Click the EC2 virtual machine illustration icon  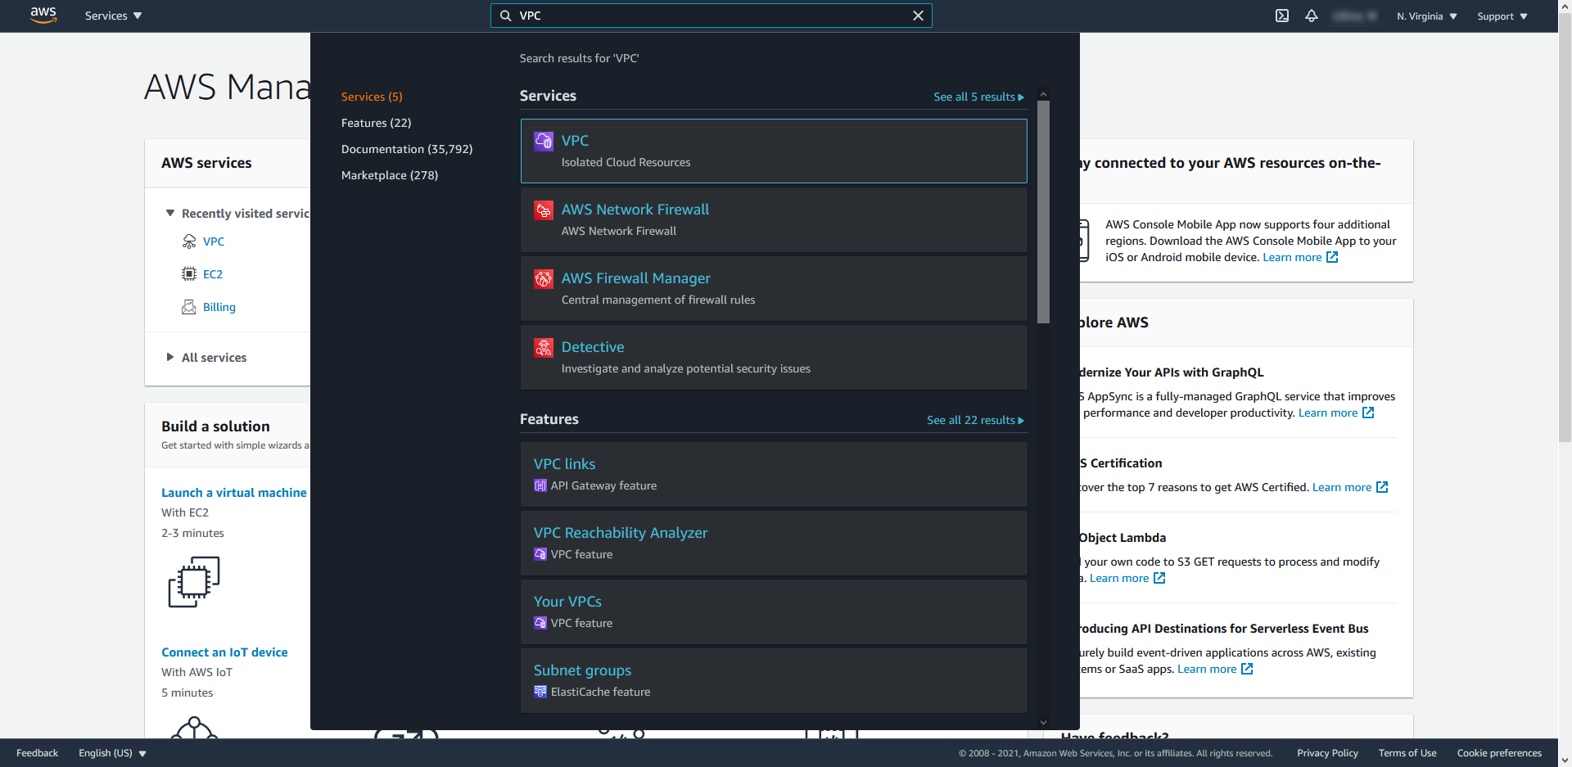pyautogui.click(x=194, y=582)
